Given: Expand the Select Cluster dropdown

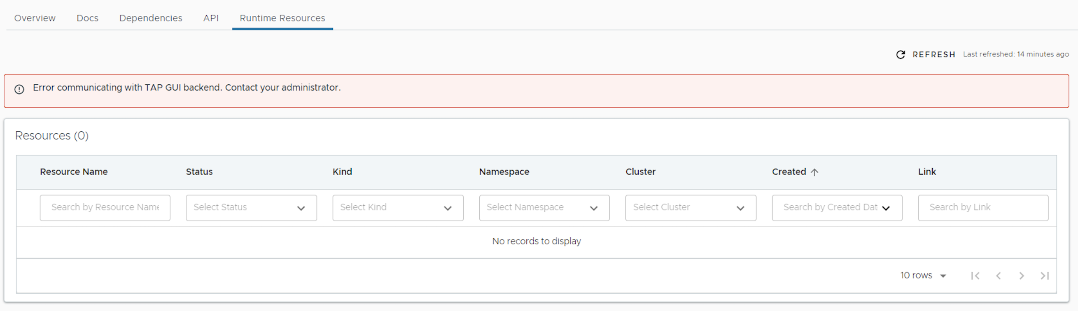Looking at the screenshot, I should 691,208.
